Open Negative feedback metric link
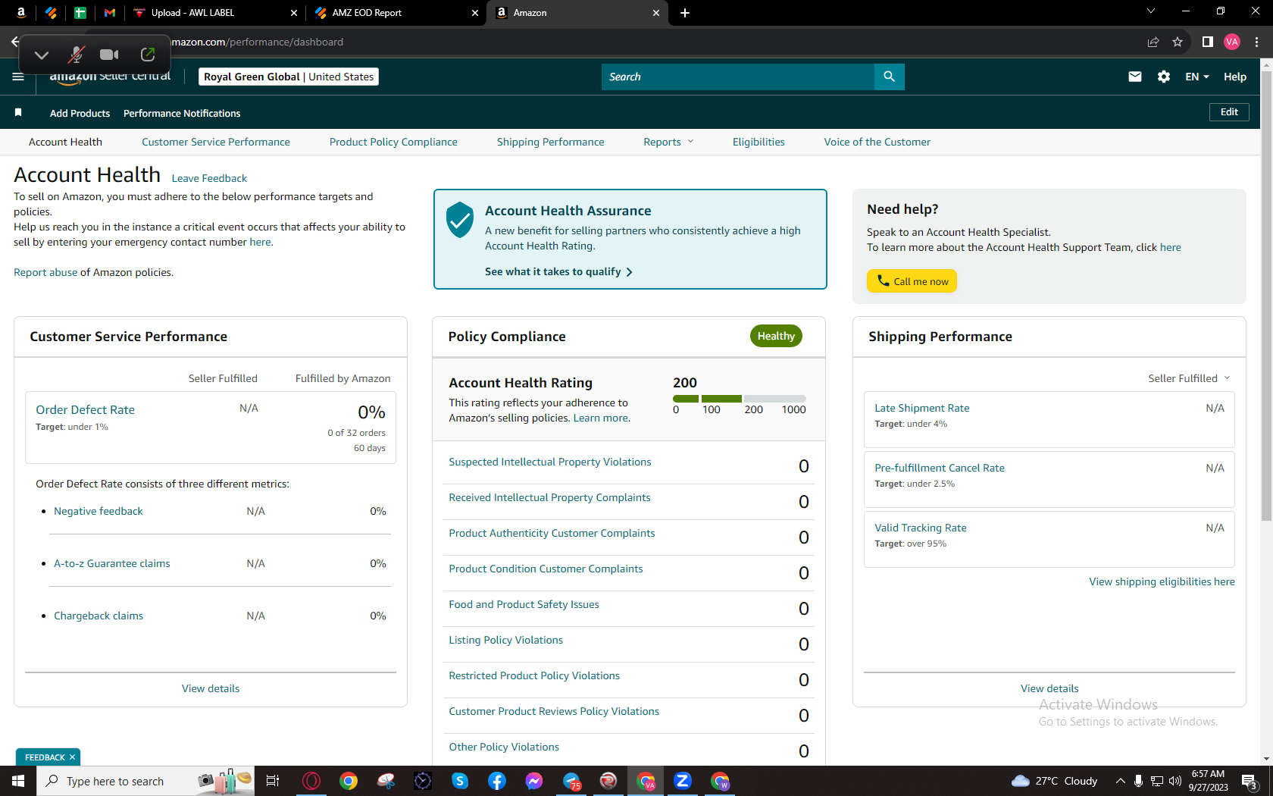The width and height of the screenshot is (1273, 796). [99, 511]
